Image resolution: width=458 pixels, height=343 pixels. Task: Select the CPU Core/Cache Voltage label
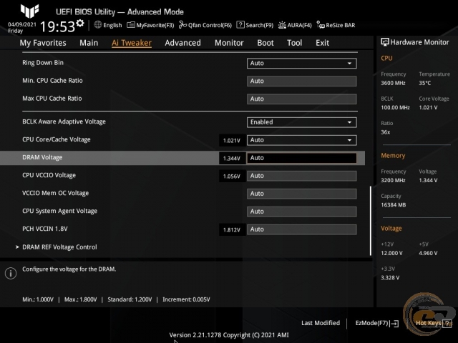[x=57, y=140]
